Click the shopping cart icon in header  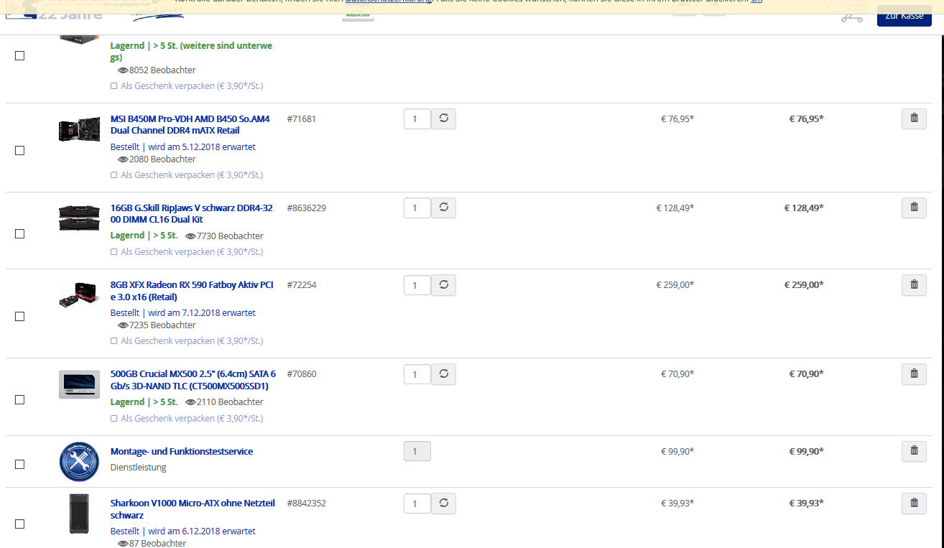851,13
